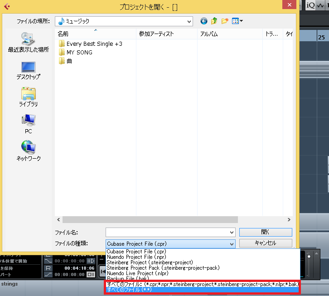Open ネットワーク in the places bar
This screenshot has width=329, height=296.
tap(29, 151)
